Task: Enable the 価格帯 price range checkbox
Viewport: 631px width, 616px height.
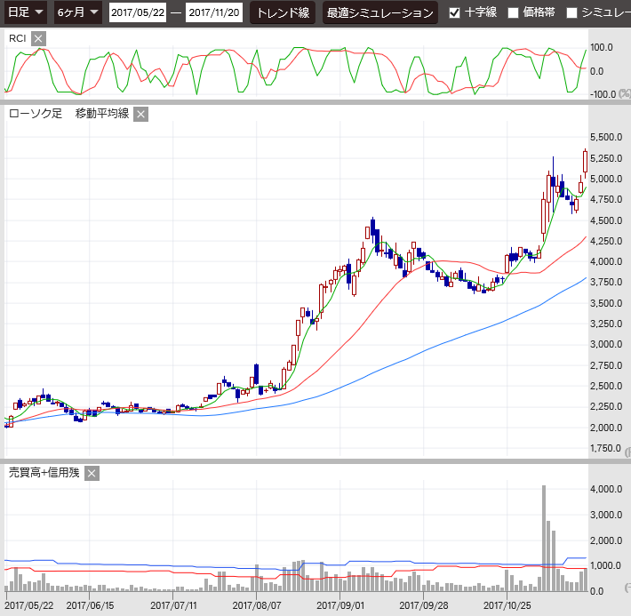Action: [513, 13]
